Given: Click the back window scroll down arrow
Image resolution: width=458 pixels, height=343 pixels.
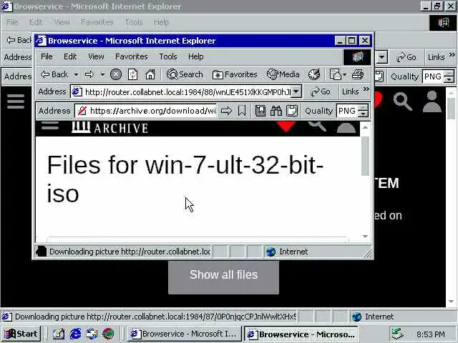Looking at the screenshot, I should pyautogui.click(x=451, y=302).
